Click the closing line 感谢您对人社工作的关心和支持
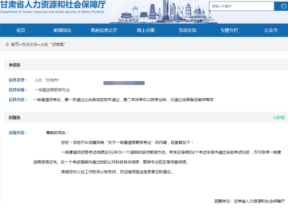The image size is (288, 212). 117,172
